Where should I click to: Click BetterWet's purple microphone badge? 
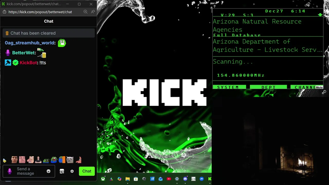click(x=8, y=53)
